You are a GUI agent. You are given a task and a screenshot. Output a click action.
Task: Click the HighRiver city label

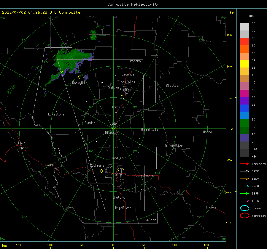pos(123,208)
